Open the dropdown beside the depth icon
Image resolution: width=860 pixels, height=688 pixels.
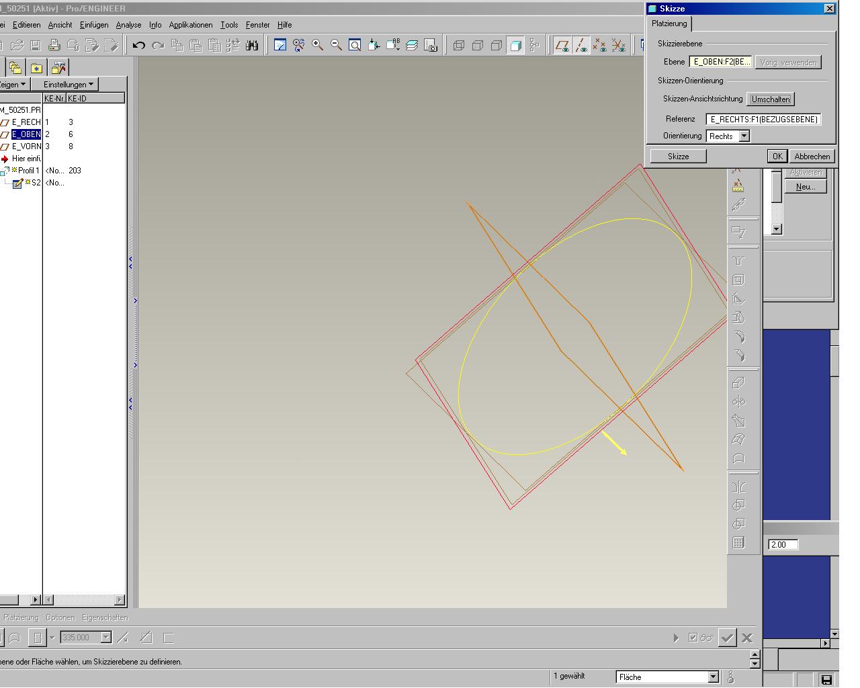click(x=52, y=638)
